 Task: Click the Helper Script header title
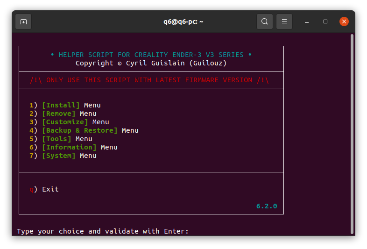click(151, 55)
